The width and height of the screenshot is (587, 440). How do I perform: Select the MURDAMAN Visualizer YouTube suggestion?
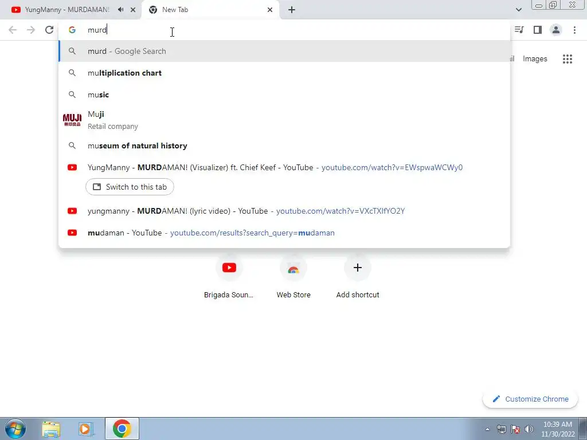[284, 167]
